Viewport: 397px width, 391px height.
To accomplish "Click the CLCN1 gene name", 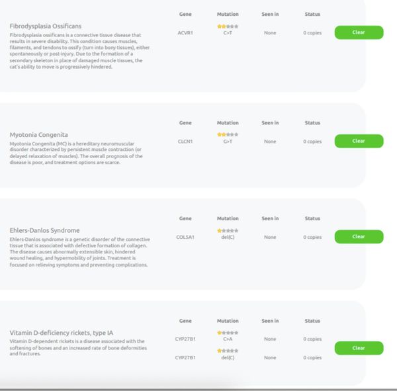I will click(185, 141).
